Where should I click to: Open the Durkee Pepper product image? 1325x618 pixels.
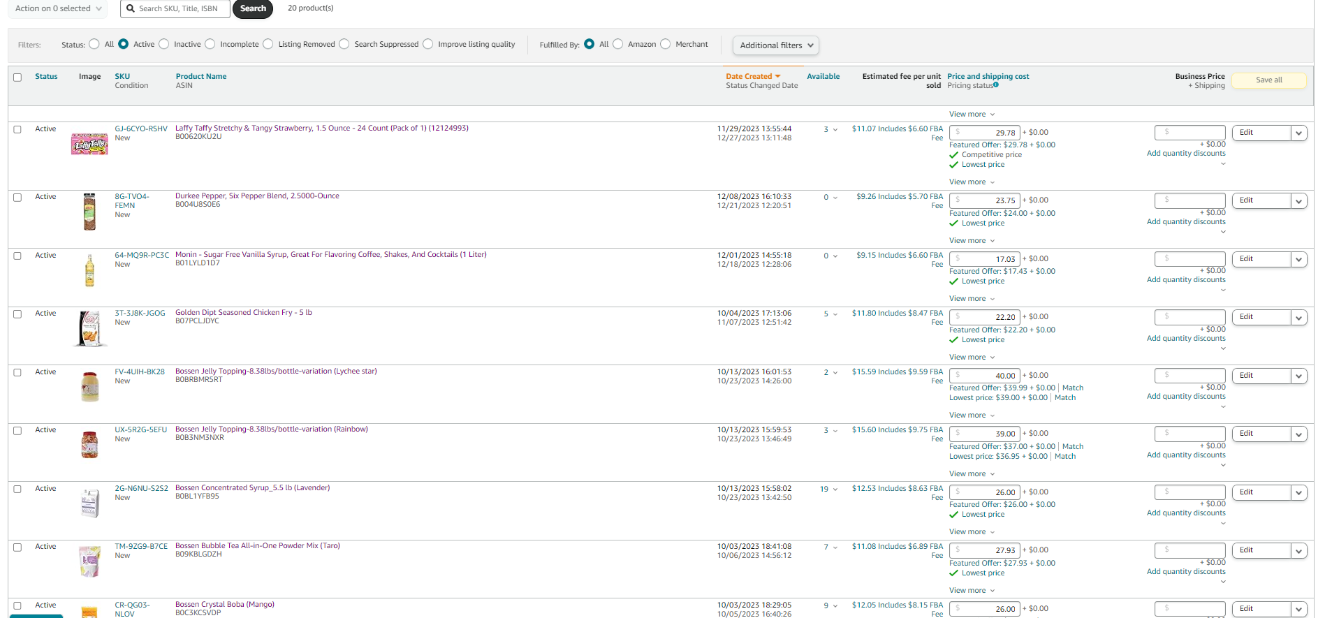pyautogui.click(x=89, y=212)
